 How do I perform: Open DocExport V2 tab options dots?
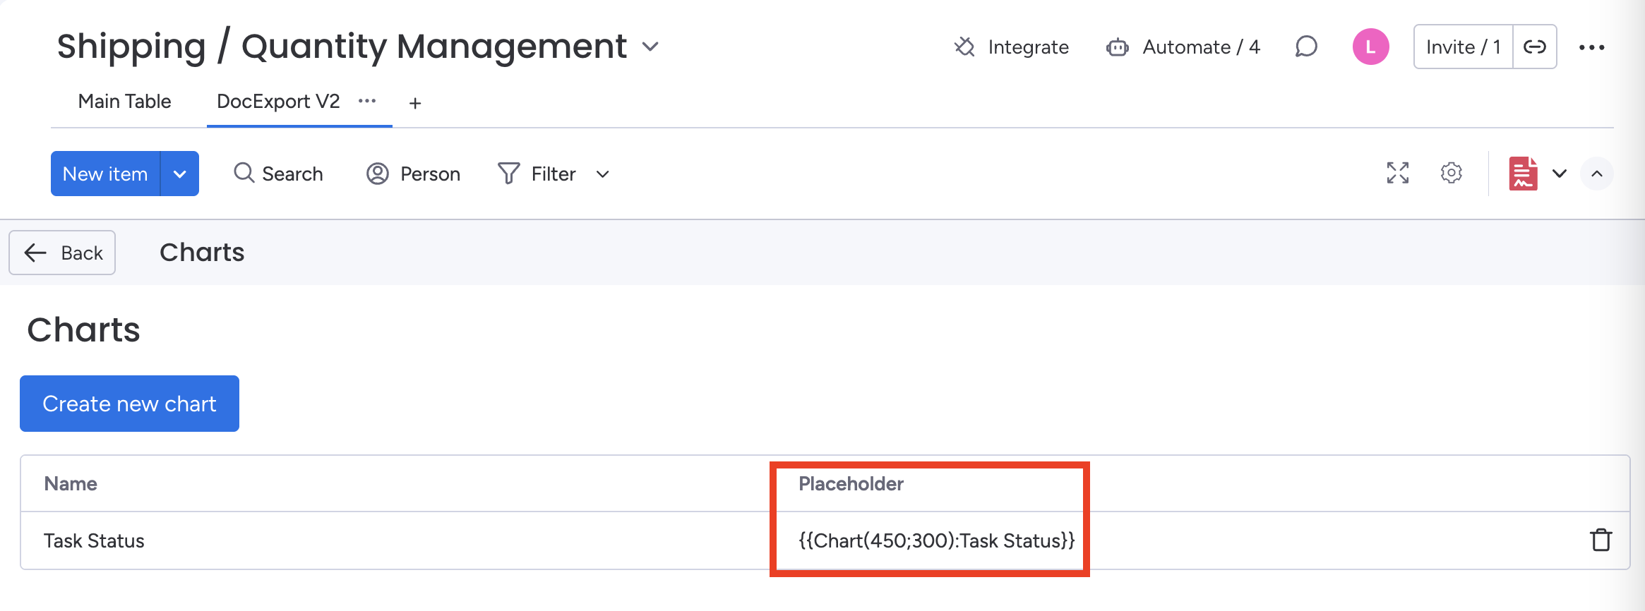(x=367, y=101)
